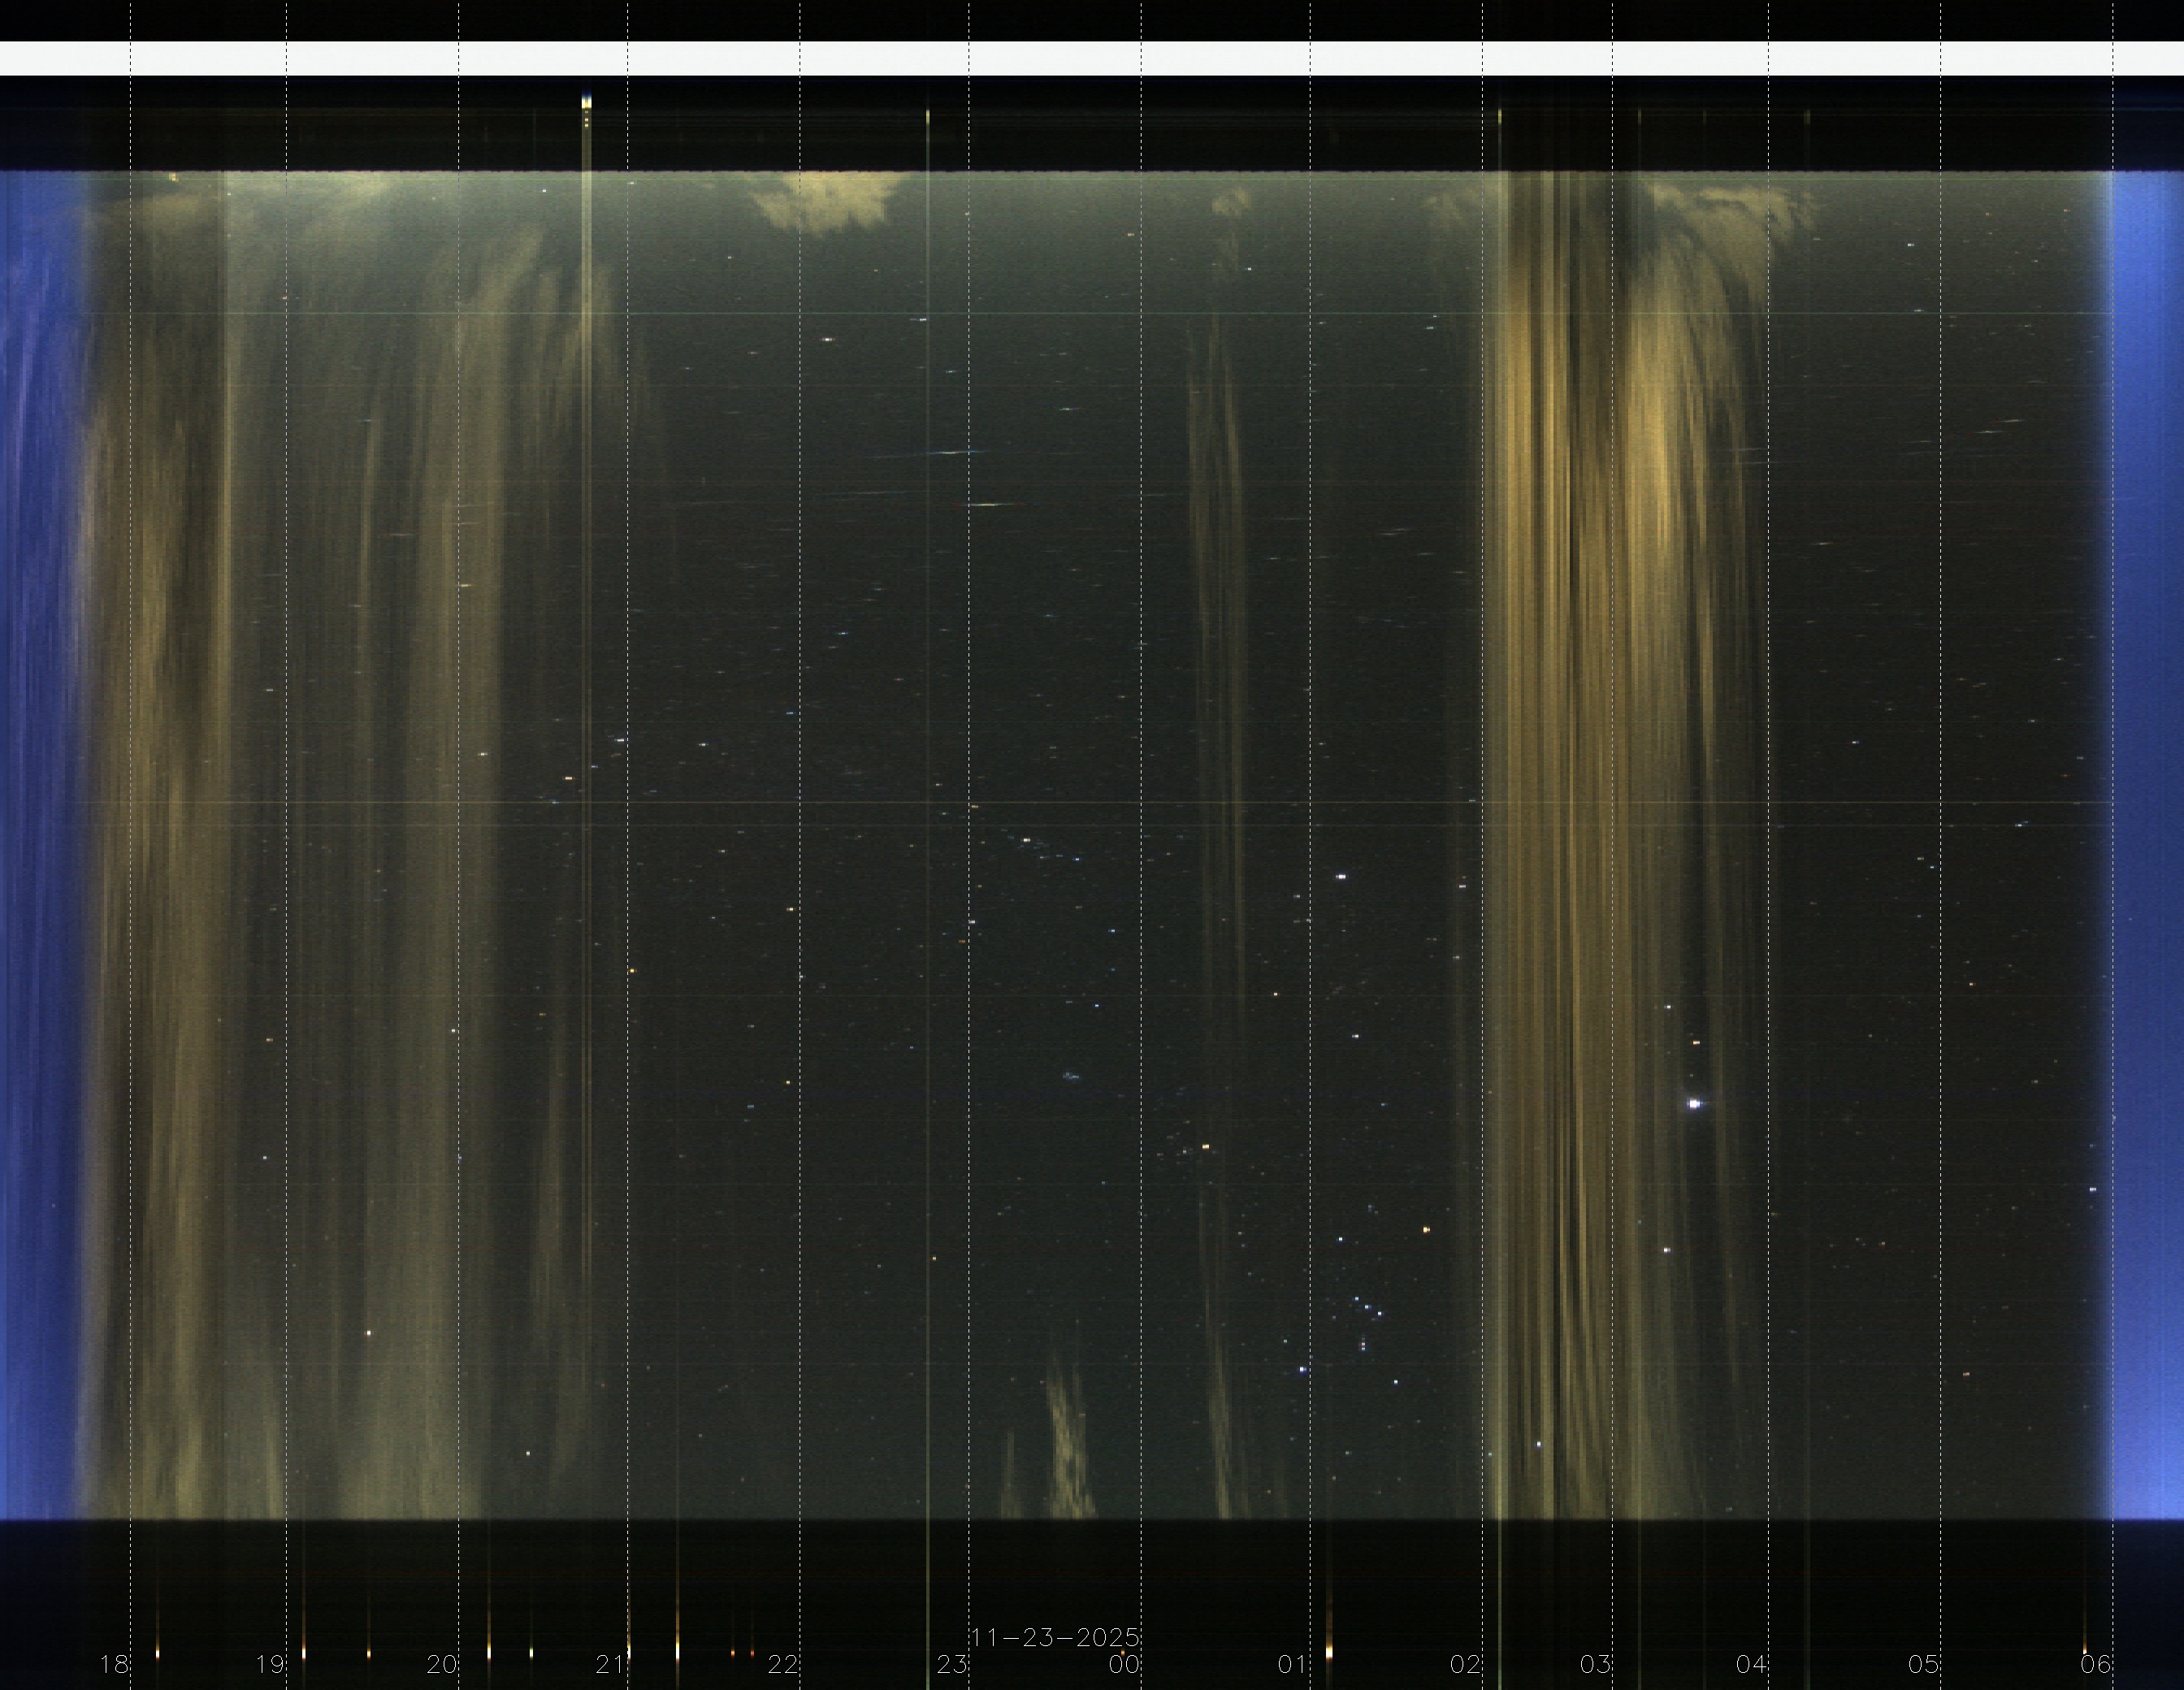Click the 05 hour label
This screenshot has width=2184, height=1690.
pos(1924,1664)
